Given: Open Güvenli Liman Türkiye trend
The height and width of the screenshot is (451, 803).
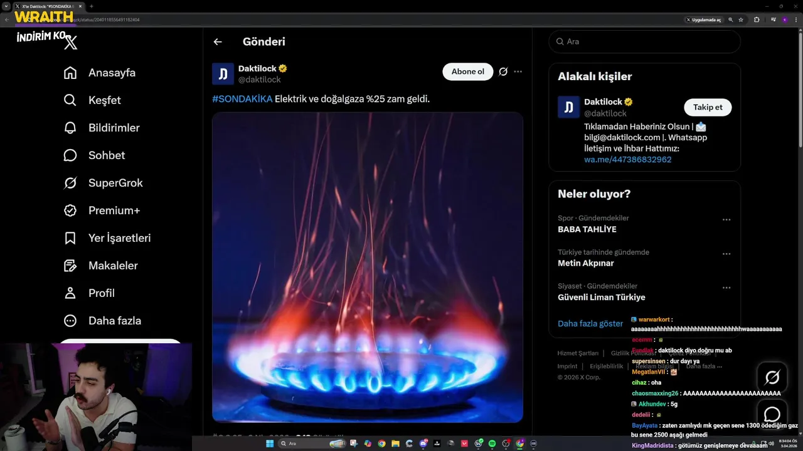Looking at the screenshot, I should click(x=602, y=297).
